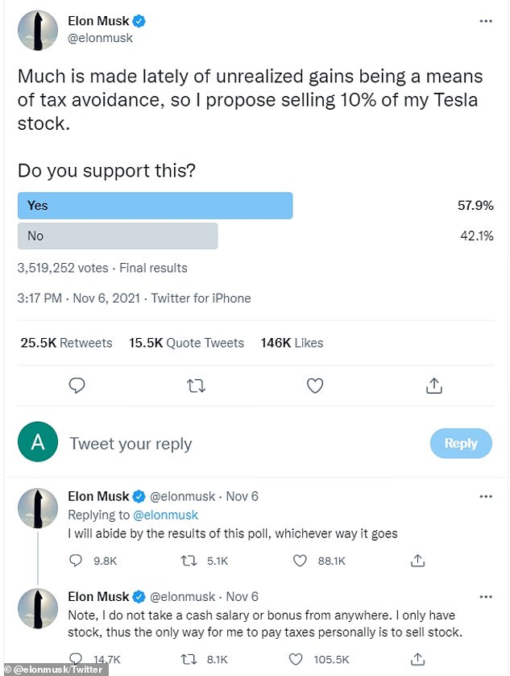The width and height of the screenshot is (510, 676).
Task: Retweet the cash salary tweet with 8.1K retweets
Action: coord(189,659)
